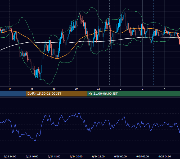
Task: Click the '22' hour label on price chart axis
Action: 98,89
